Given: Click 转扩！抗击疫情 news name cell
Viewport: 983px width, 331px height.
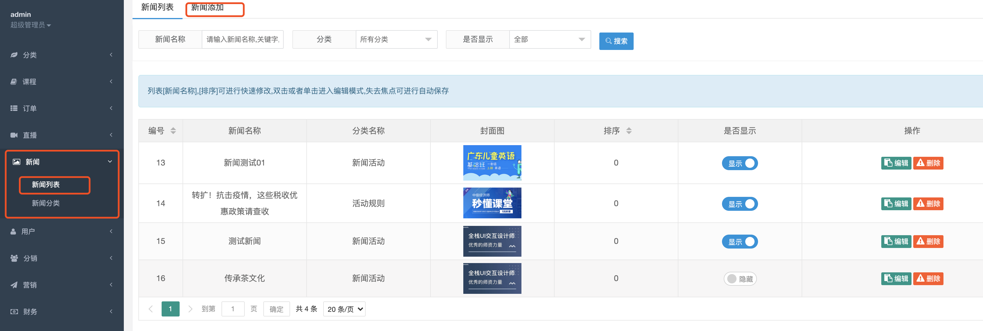Looking at the screenshot, I should coord(245,203).
